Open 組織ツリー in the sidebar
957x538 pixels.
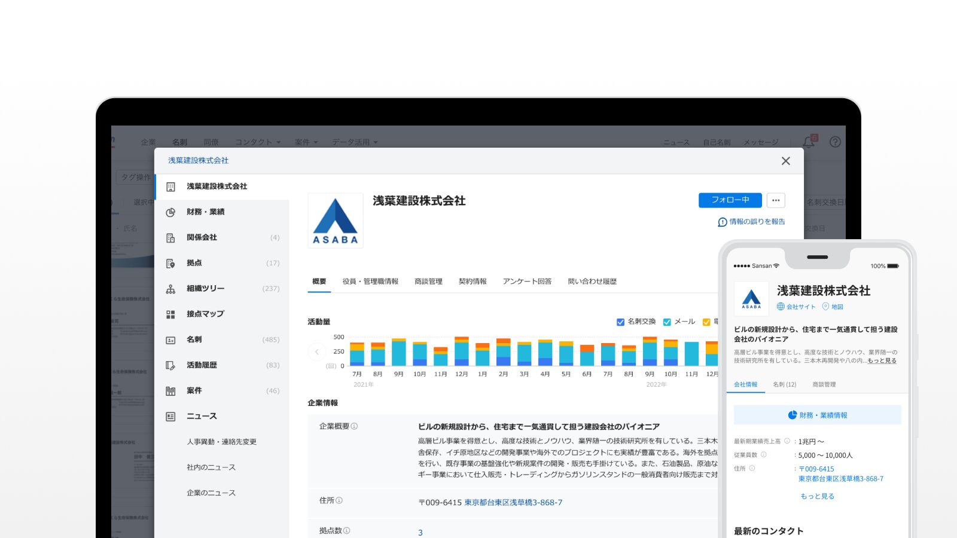click(x=222, y=289)
